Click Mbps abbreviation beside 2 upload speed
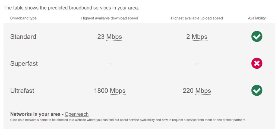Screen dimensions: 278x132 click(200, 37)
